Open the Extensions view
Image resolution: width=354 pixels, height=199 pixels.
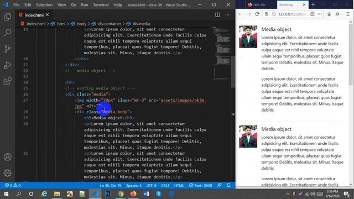tap(7, 81)
